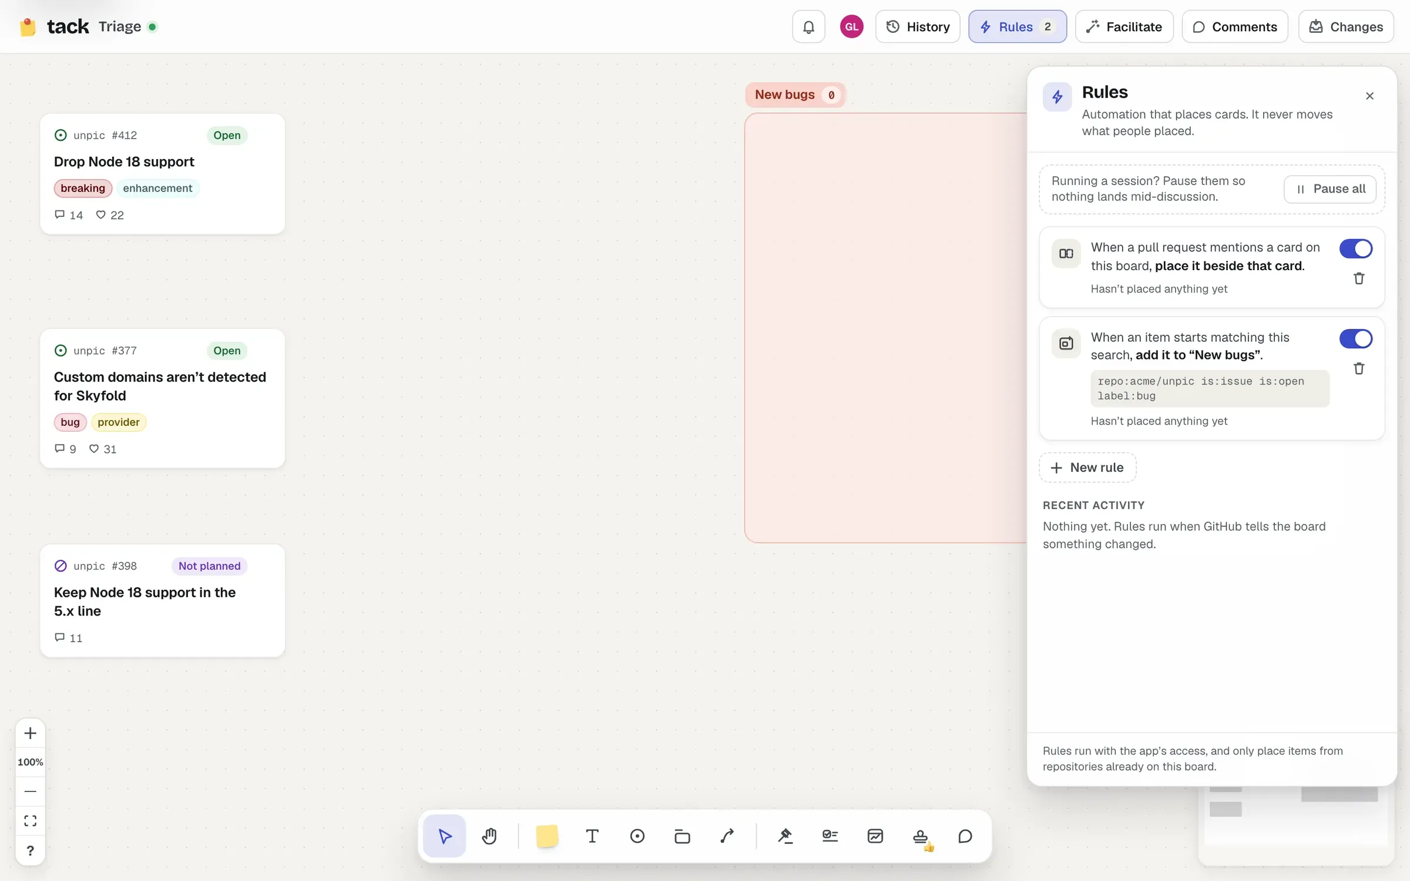Close the Rules panel
Image resolution: width=1410 pixels, height=881 pixels.
click(1369, 96)
